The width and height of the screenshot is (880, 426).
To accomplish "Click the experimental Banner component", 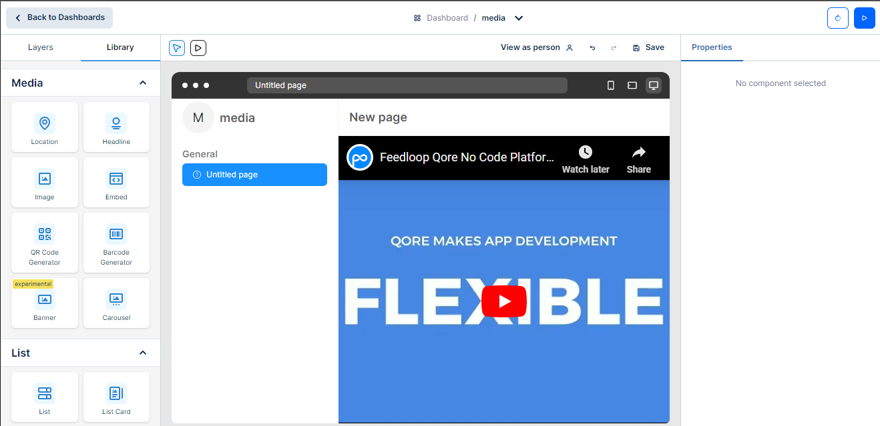I will click(45, 303).
